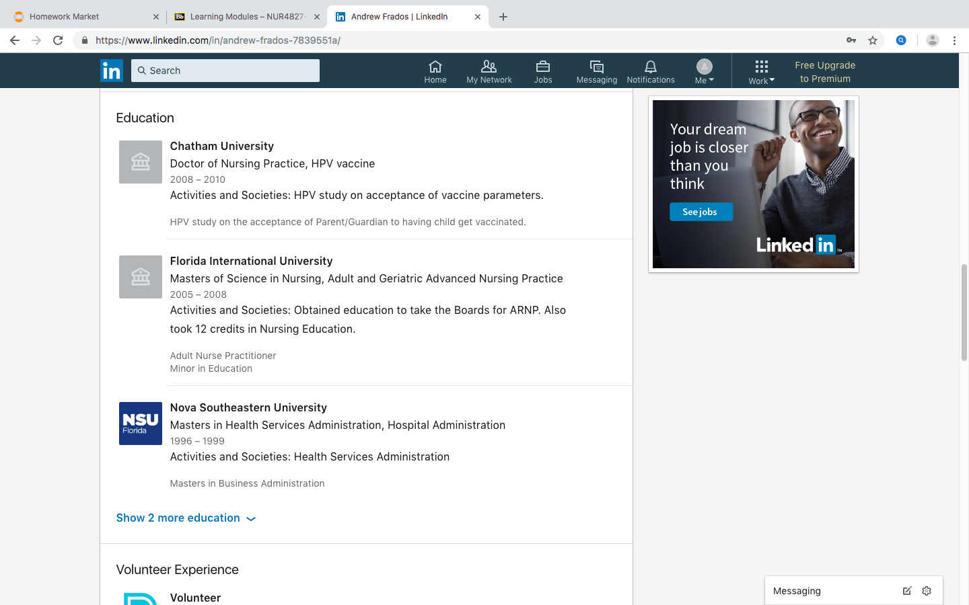Open the Chrome profile avatar icon
Screen dimensions: 969x605
(933, 40)
